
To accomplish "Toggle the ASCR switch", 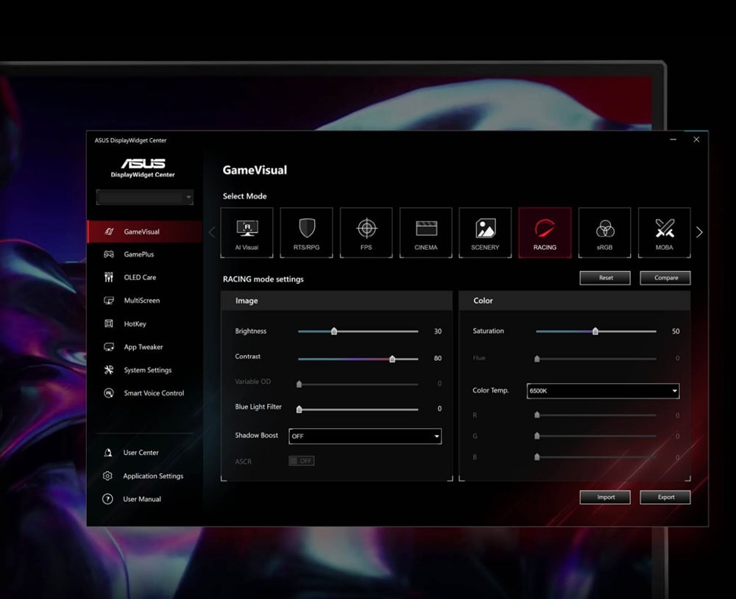I will (301, 461).
